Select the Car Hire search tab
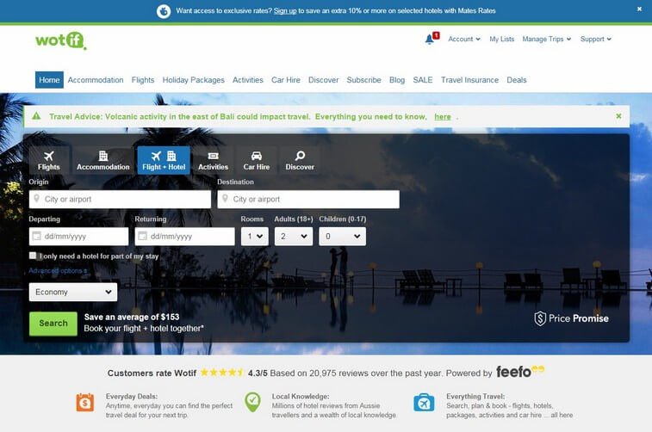Viewport: 652px width, 432px height. tap(256, 160)
